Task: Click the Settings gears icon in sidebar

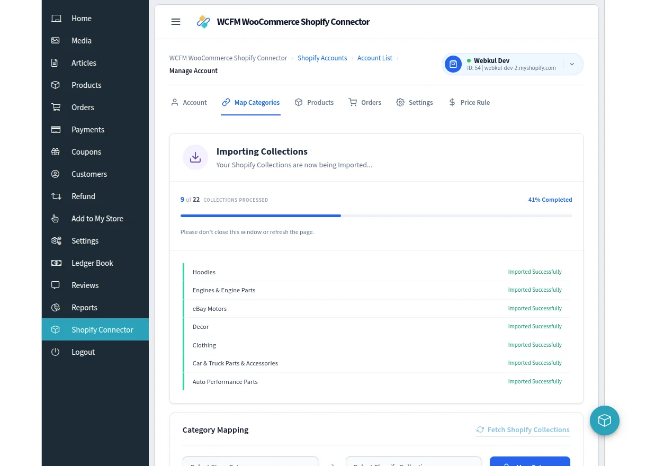Action: [56, 241]
